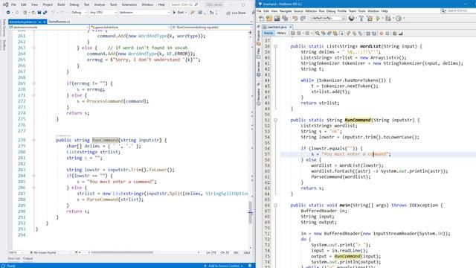Open the Output tab in Visual Studio
Viewport: 476px width, 268px height.
pyautogui.click(x=28, y=258)
